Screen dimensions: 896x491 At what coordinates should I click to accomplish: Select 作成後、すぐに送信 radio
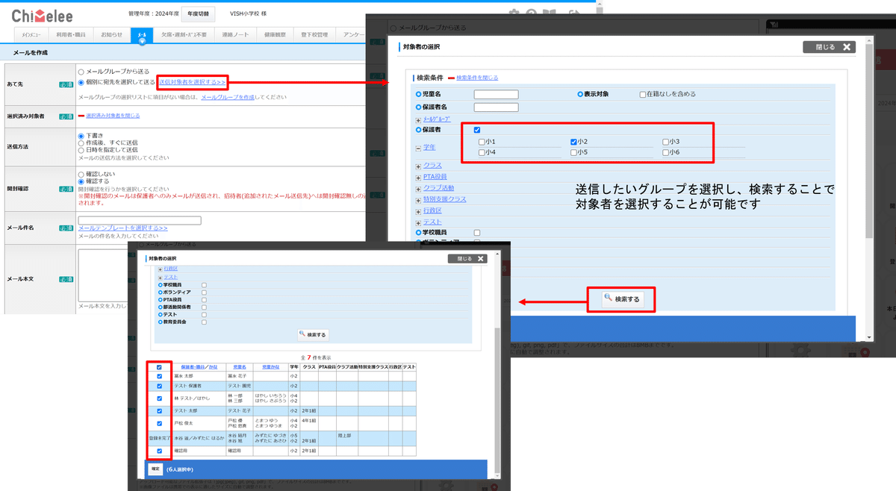pos(81,143)
